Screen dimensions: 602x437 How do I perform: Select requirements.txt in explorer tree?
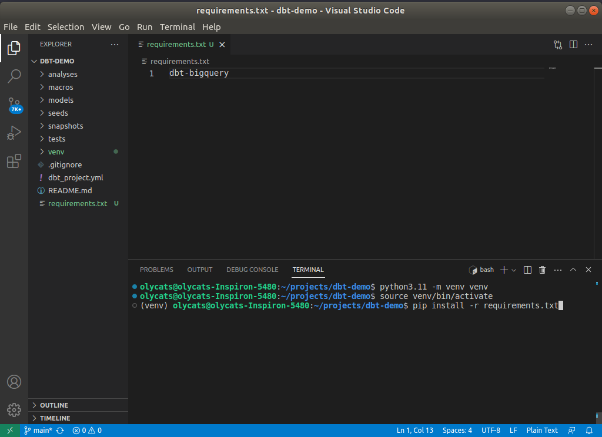[x=78, y=203]
